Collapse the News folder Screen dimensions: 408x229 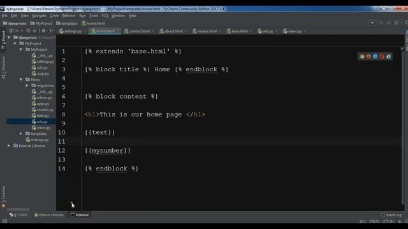(21, 80)
